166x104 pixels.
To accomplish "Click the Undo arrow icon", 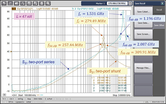I will click(x=4, y=3).
